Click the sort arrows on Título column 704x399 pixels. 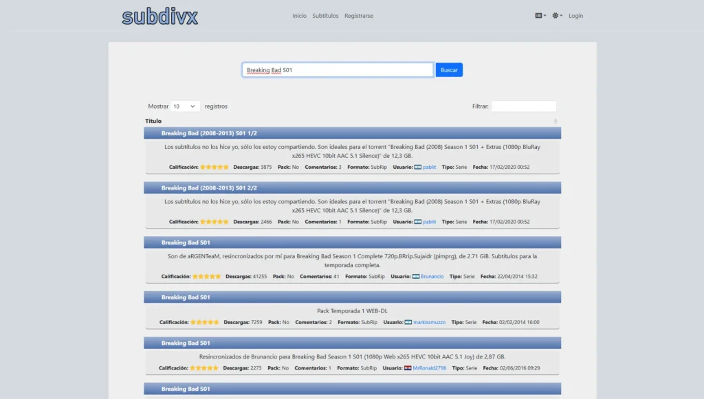click(x=555, y=121)
